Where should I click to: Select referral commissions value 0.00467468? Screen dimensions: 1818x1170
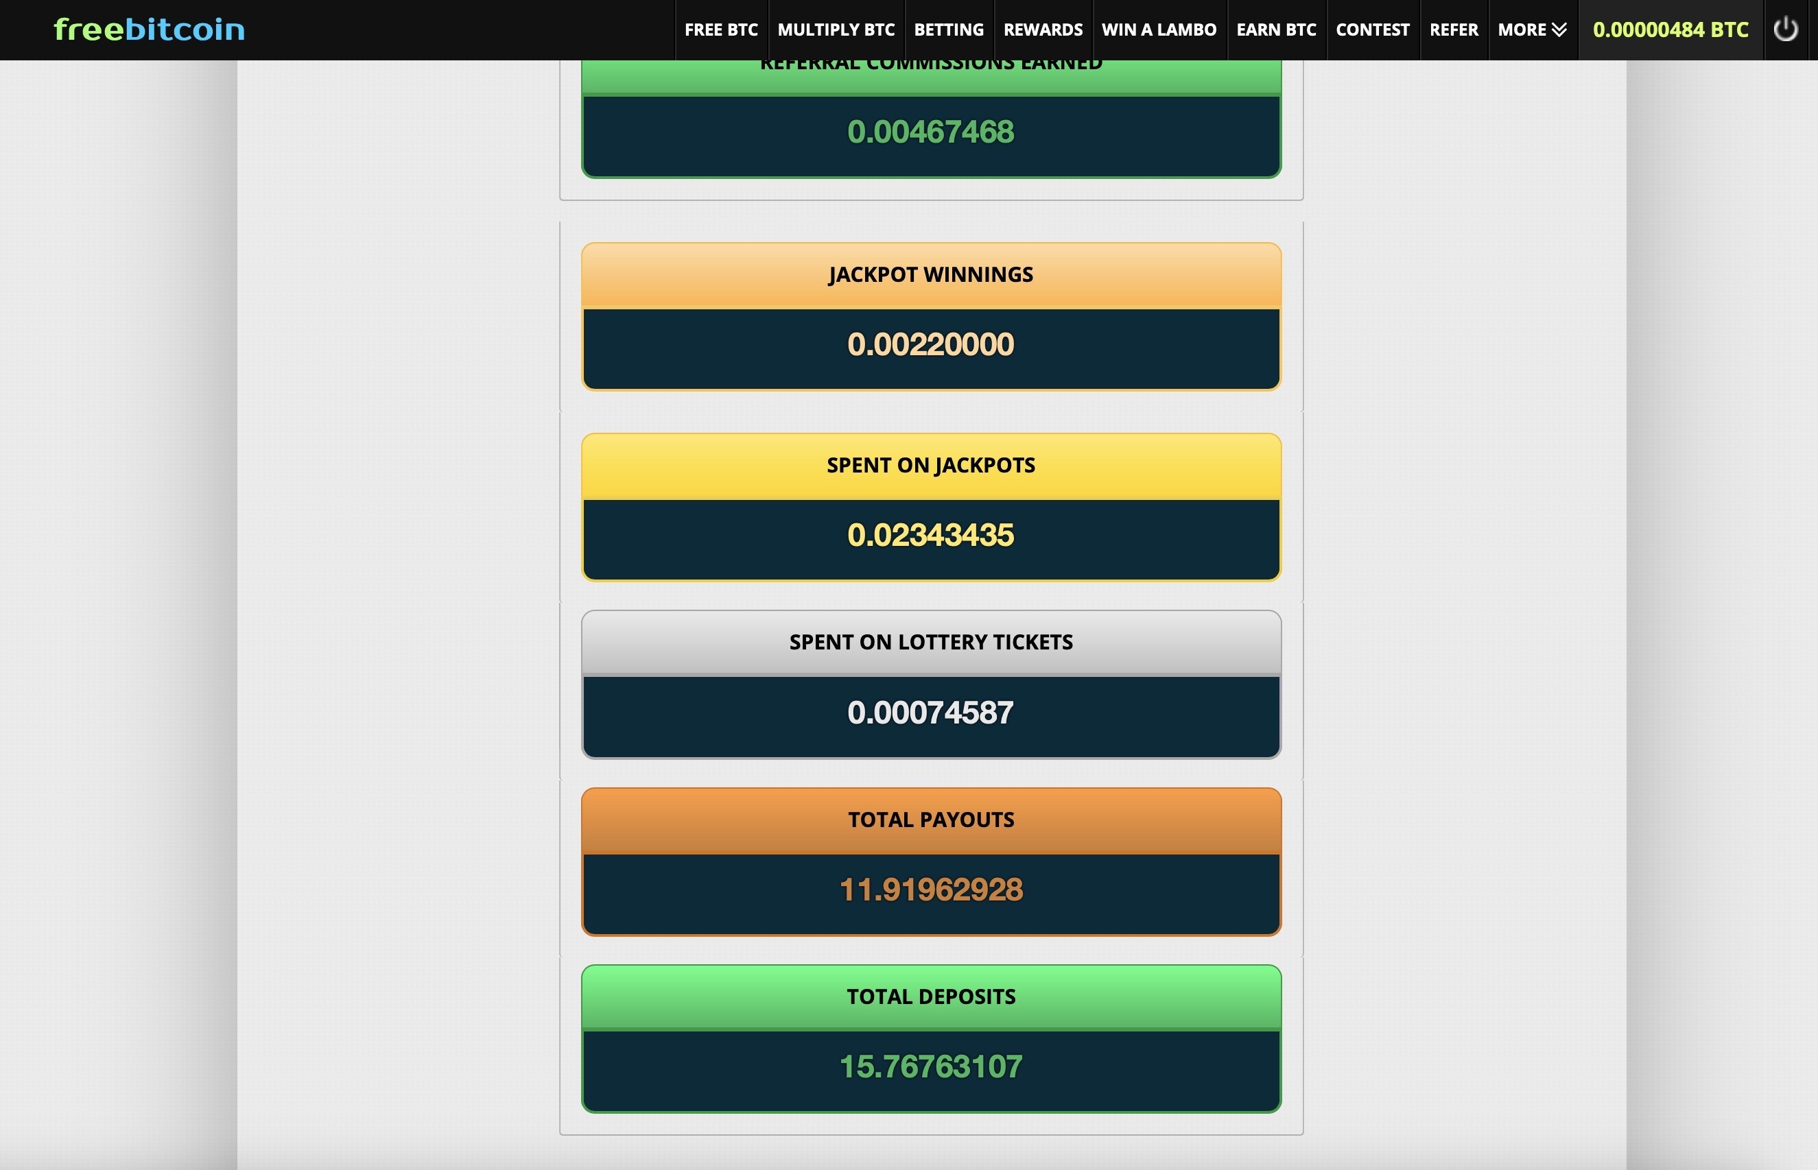click(931, 132)
